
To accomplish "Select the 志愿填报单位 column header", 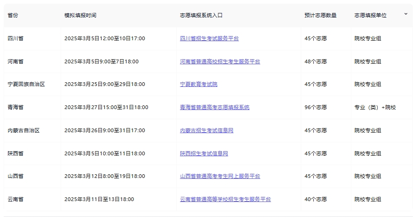I will (x=370, y=15).
